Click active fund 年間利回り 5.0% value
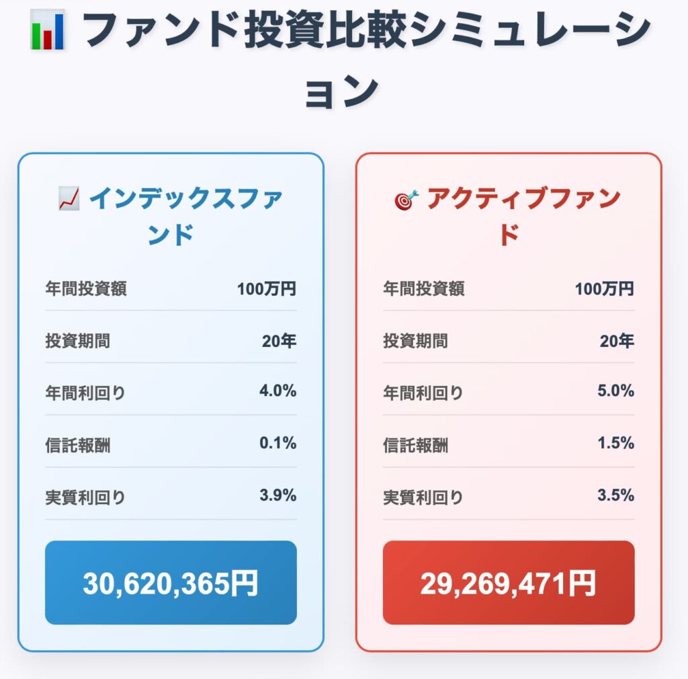 pyautogui.click(x=615, y=391)
